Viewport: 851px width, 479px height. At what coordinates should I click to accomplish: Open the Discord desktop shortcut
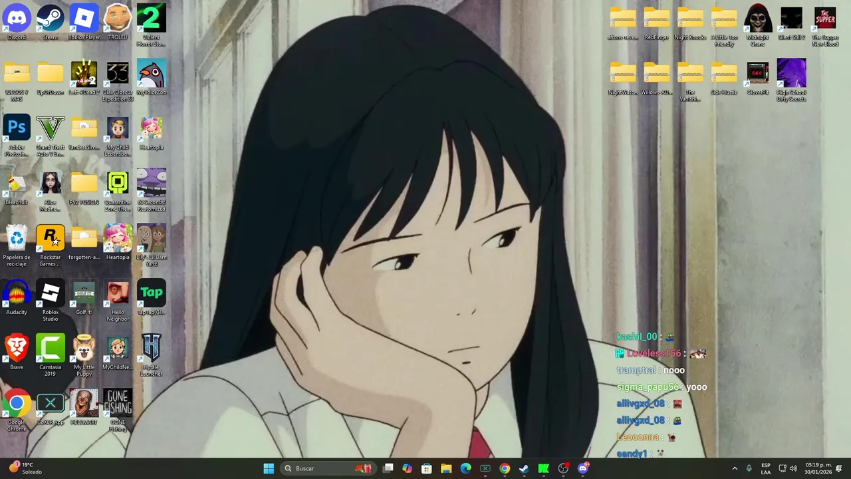17,22
